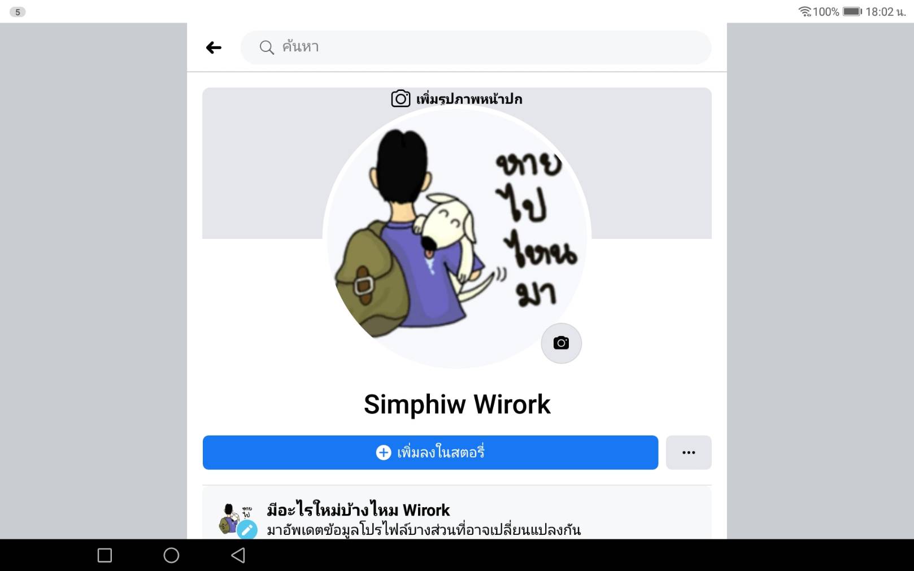This screenshot has height=571, width=914.
Task: Tap the เพิ่มลงในสตอรี่ blue button
Action: pyautogui.click(x=430, y=452)
